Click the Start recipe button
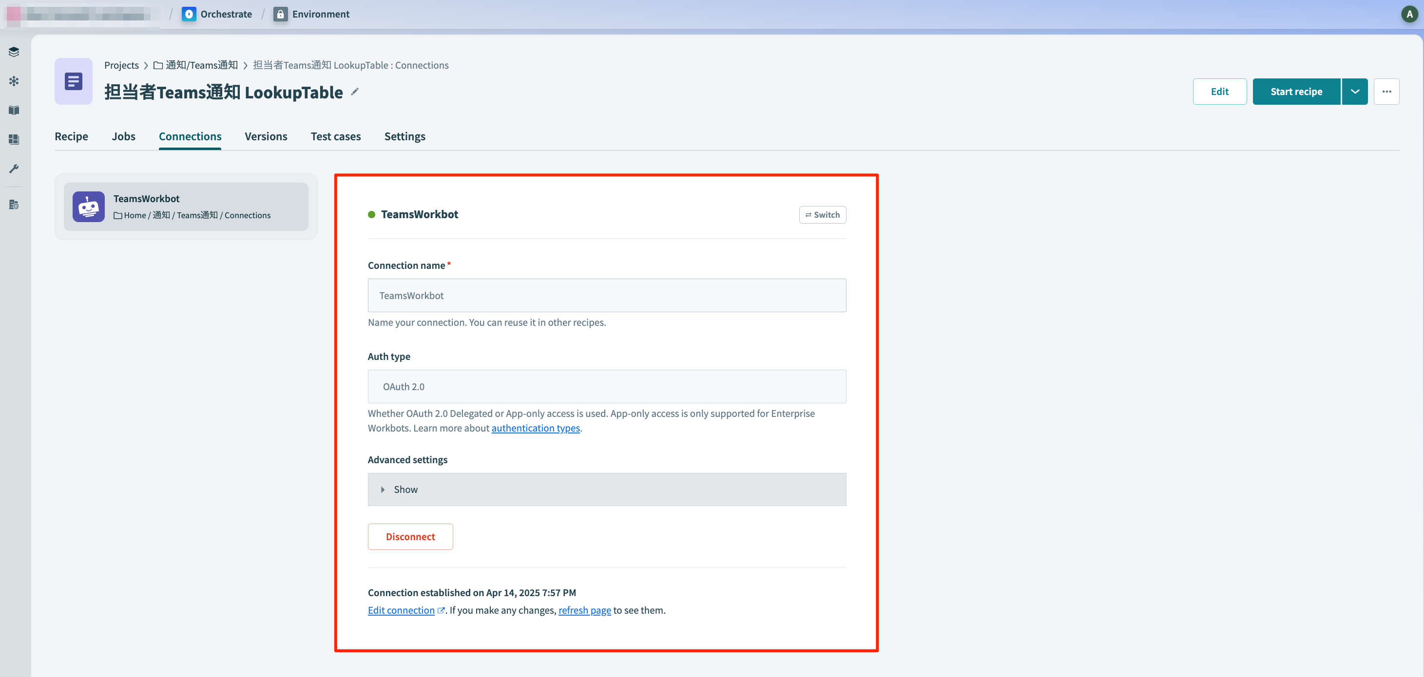This screenshot has height=677, width=1424. (x=1296, y=92)
